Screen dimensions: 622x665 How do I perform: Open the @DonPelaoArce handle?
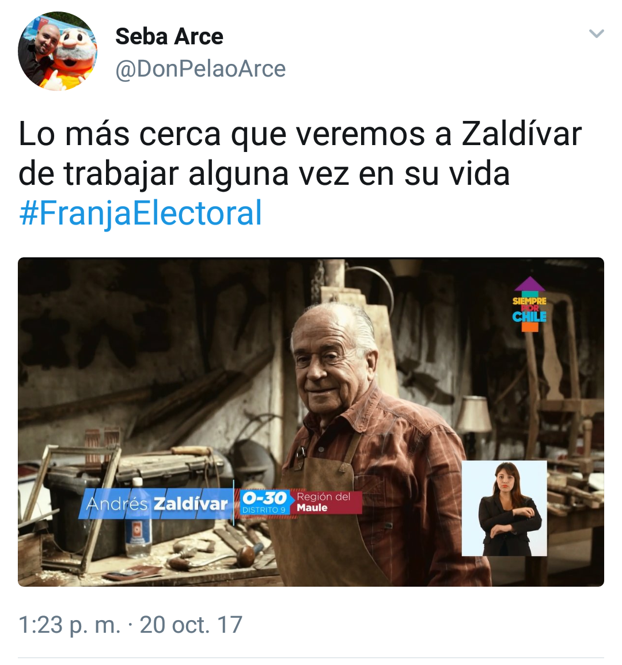[x=200, y=69]
